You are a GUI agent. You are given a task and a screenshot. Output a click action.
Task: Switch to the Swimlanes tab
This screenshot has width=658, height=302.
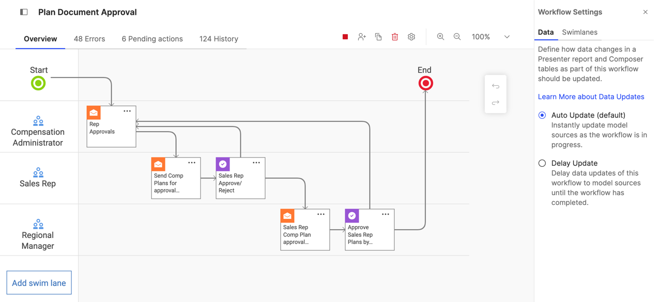[579, 31]
